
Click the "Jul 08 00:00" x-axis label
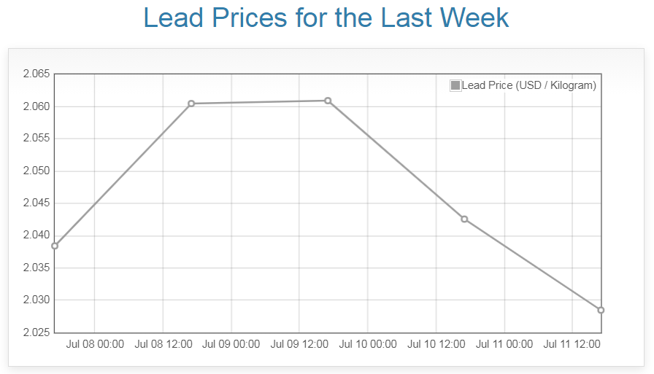tap(95, 344)
